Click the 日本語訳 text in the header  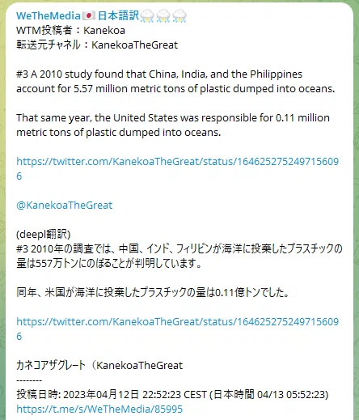[x=118, y=15]
